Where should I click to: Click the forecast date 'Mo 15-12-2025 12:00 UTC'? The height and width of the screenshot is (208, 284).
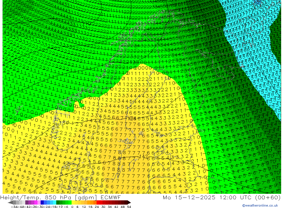pos(208,197)
